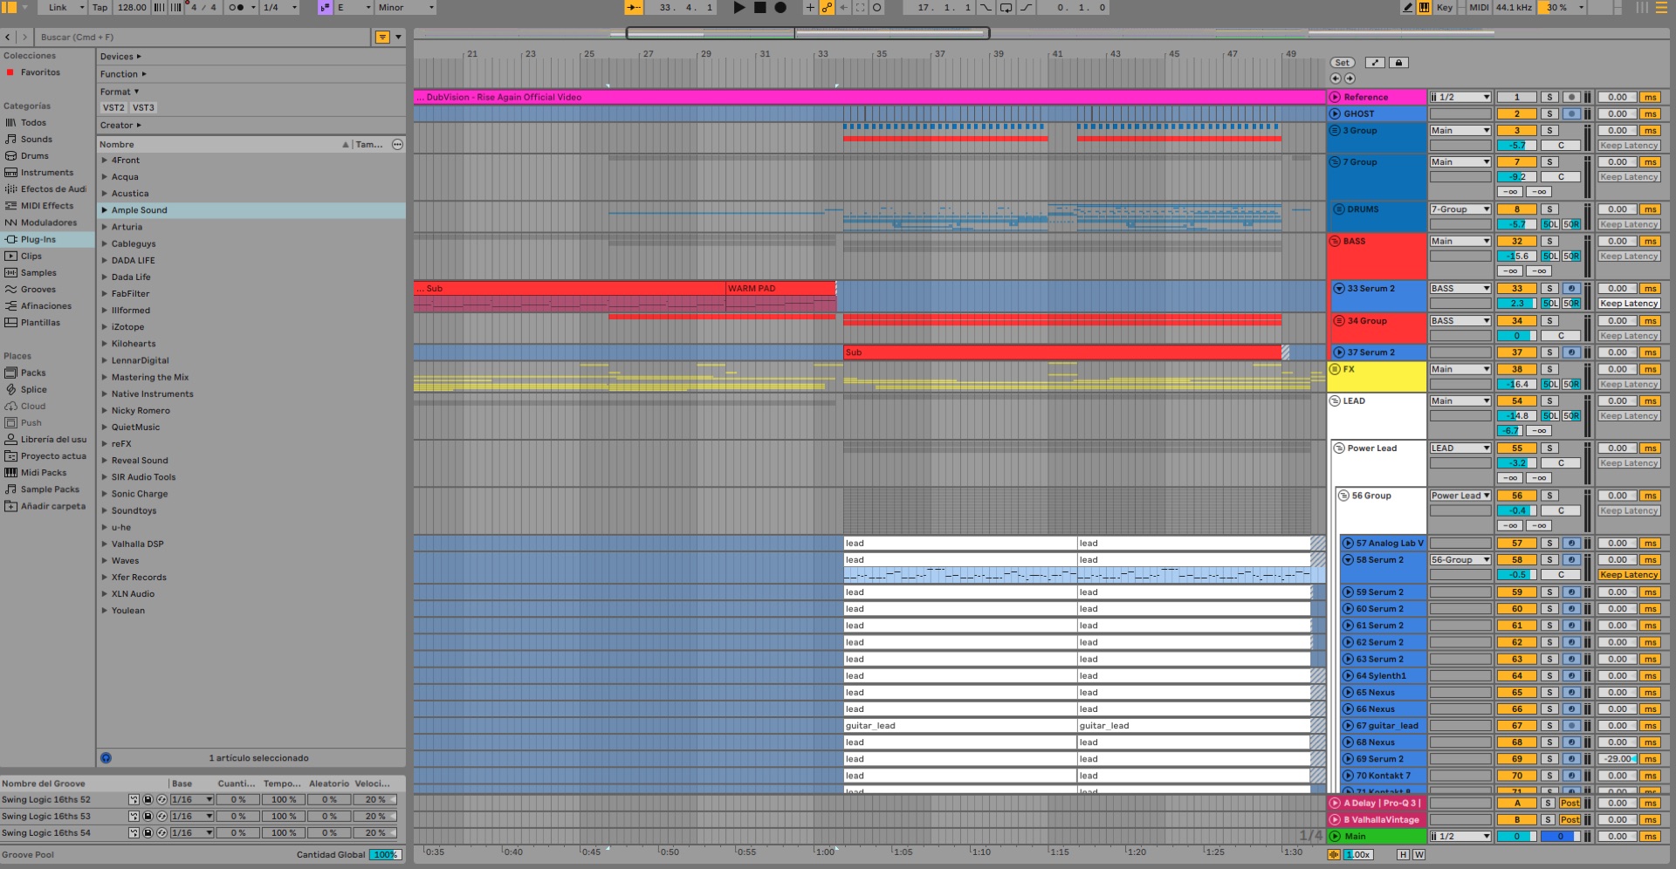This screenshot has width=1676, height=869.
Task: Unfold the Ample Sound folder
Action: pos(104,210)
